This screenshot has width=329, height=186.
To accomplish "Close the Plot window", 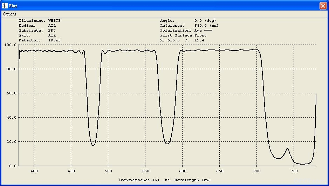I will 323,6.
